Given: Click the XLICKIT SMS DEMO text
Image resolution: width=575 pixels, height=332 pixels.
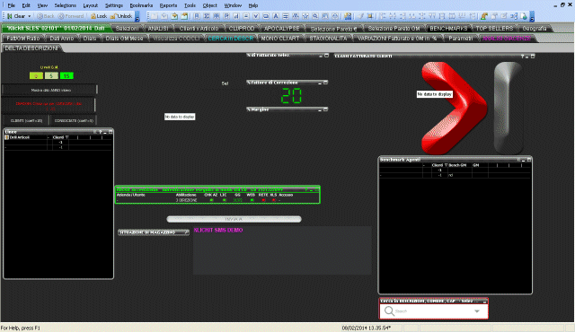Looking at the screenshot, I should (218, 231).
